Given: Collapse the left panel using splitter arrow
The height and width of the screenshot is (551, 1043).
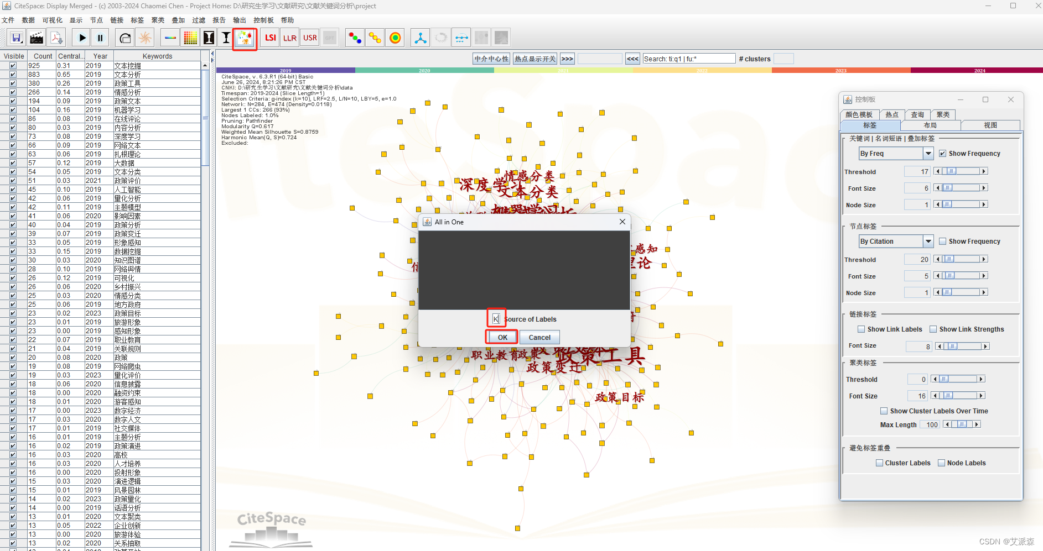Looking at the screenshot, I should 212,54.
